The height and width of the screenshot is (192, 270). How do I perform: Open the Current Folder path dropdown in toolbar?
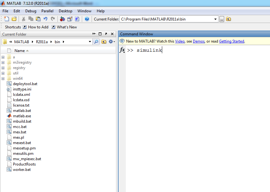tap(215, 19)
